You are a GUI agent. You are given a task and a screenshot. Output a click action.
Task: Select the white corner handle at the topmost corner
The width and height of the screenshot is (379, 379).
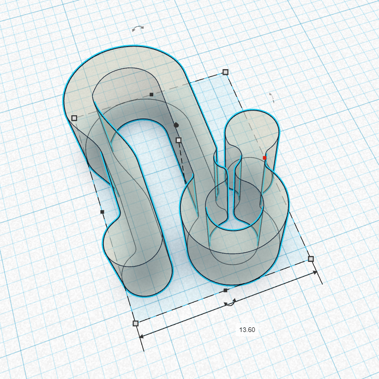[225, 72]
